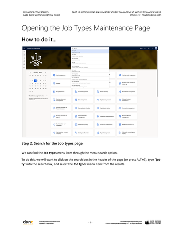
Task: Click the WD Co company logo banner
Action: [36, 60]
